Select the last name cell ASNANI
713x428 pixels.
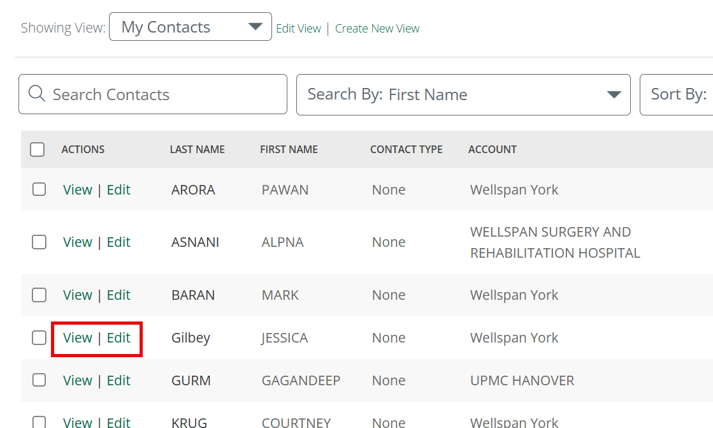point(195,242)
